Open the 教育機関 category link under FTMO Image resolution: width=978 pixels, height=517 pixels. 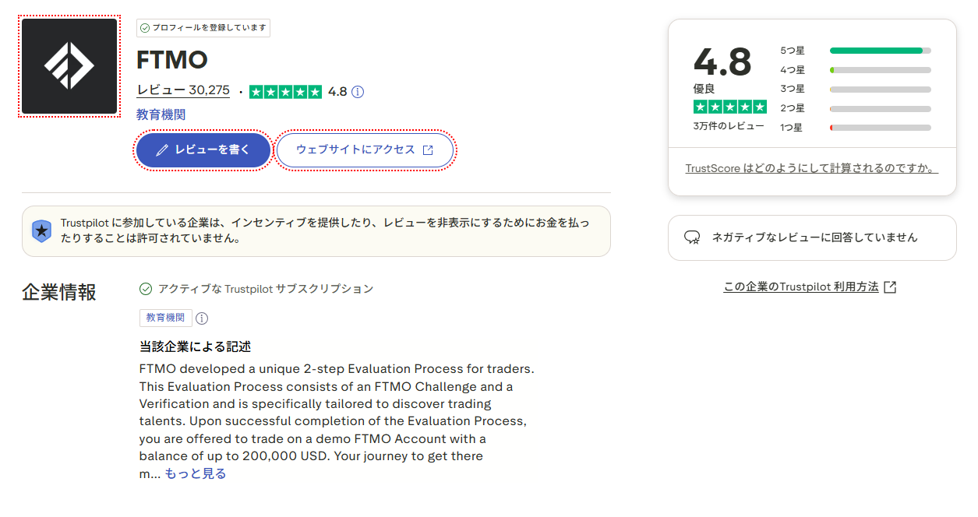coord(161,115)
